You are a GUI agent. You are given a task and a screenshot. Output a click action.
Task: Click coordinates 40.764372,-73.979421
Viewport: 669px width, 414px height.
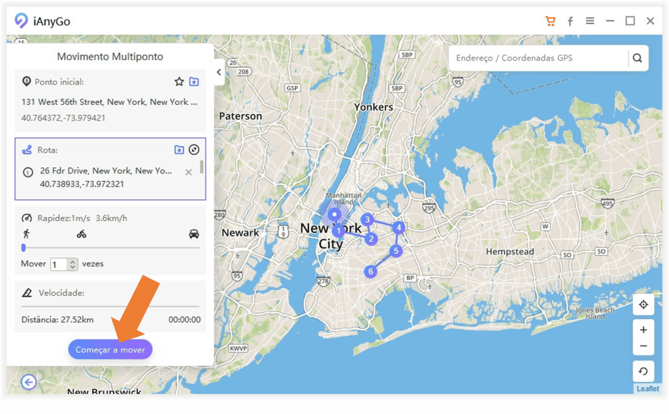[63, 118]
